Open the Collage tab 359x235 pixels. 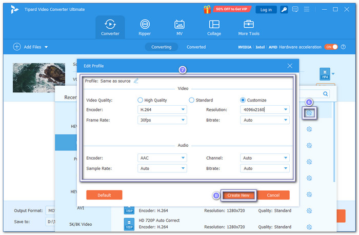pos(214,27)
